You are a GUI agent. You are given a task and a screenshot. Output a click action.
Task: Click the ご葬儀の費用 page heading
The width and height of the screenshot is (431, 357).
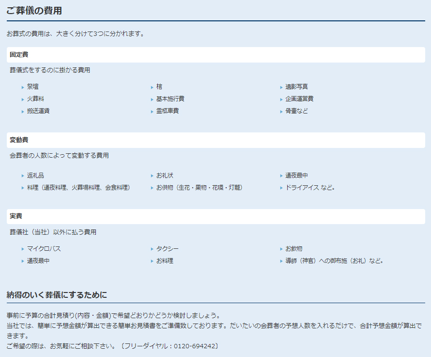pos(34,11)
